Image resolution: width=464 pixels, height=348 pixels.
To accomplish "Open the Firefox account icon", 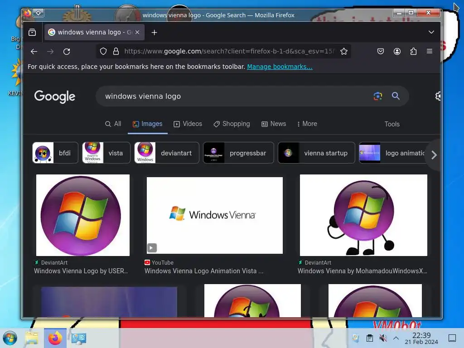I will click(x=397, y=52).
